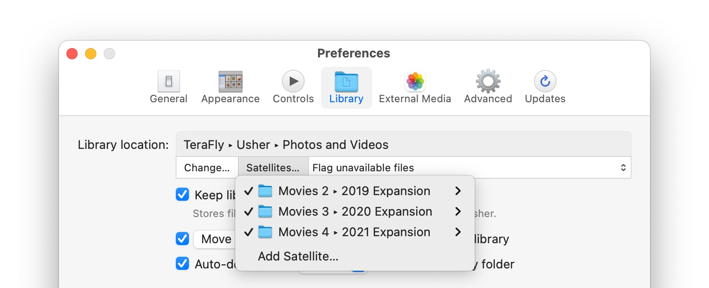This screenshot has height=288, width=709.
Task: Uncheck the checkbox beside Move button
Action: point(182,239)
